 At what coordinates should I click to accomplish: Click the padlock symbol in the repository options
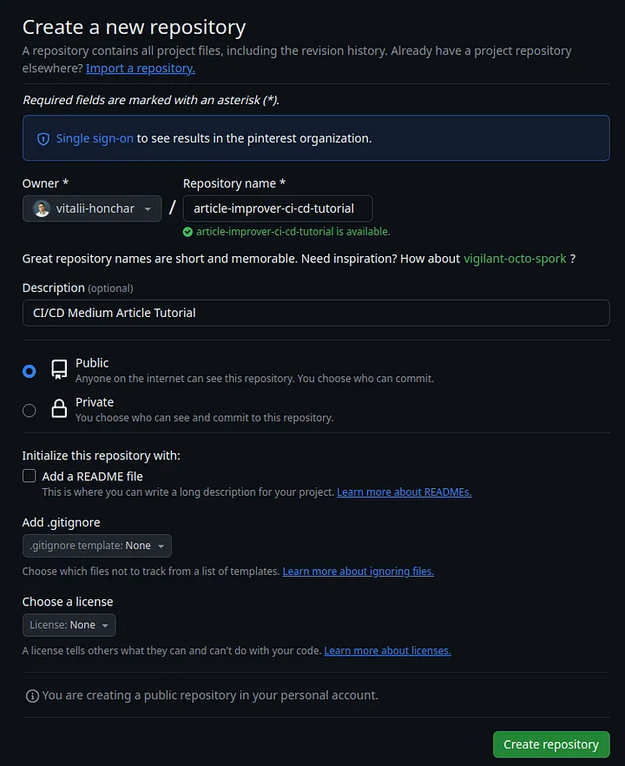[57, 408]
